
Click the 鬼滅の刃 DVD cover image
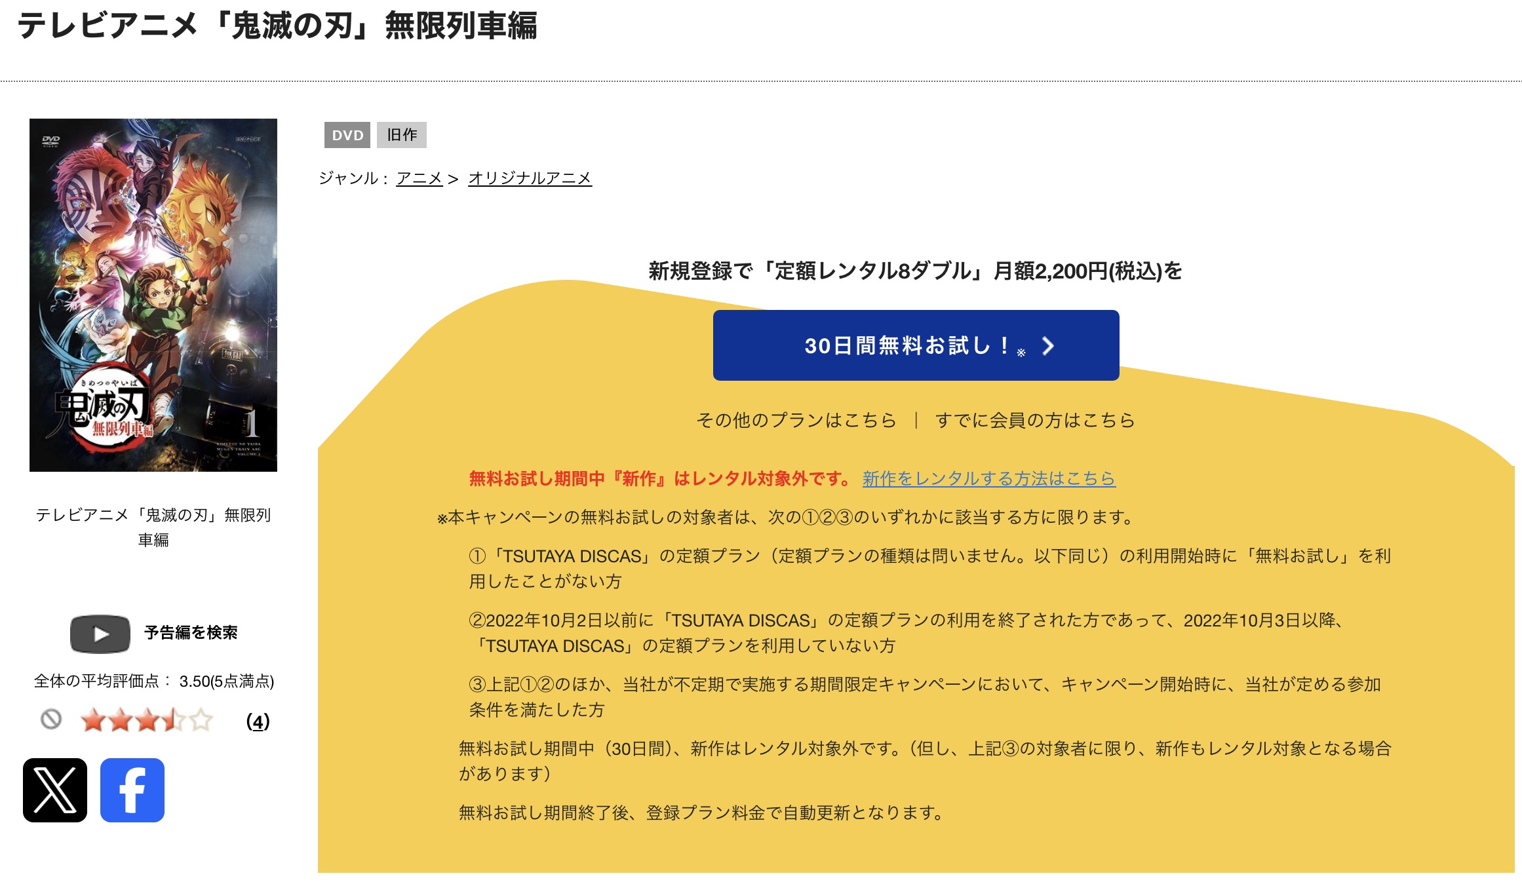pyautogui.click(x=153, y=295)
